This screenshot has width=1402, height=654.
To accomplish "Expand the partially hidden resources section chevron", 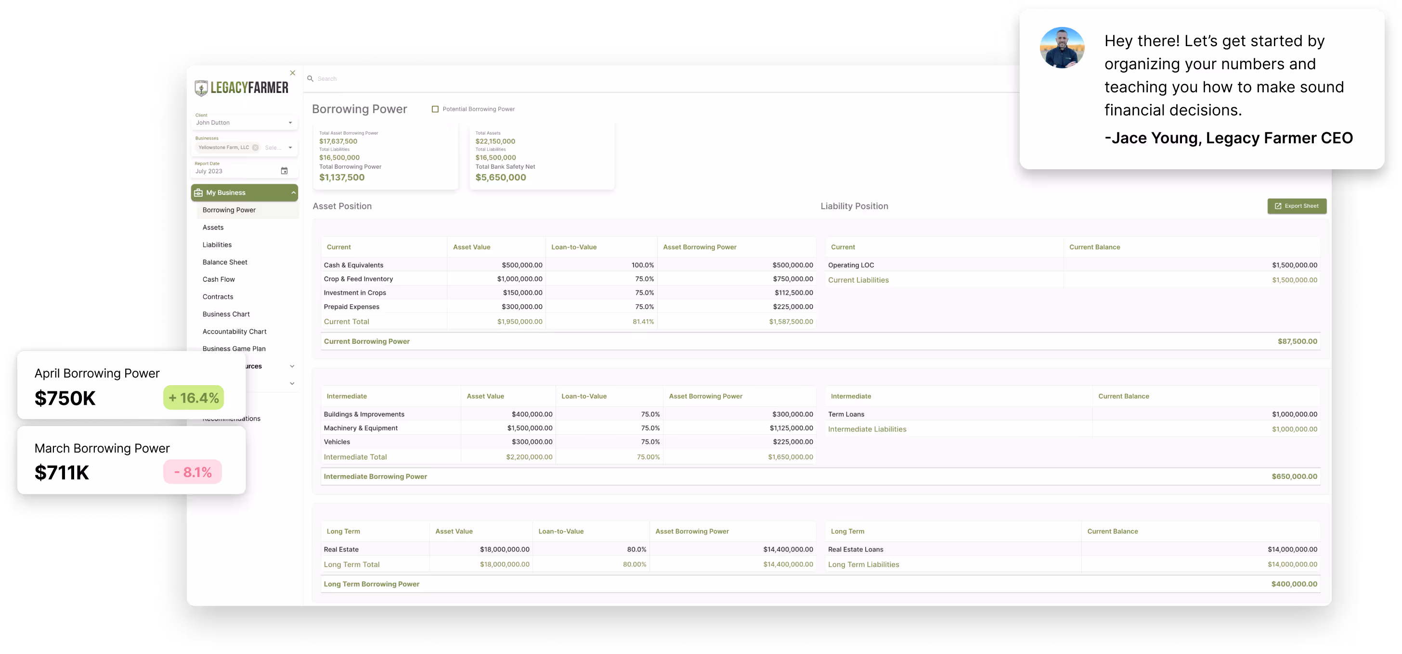I will (292, 366).
